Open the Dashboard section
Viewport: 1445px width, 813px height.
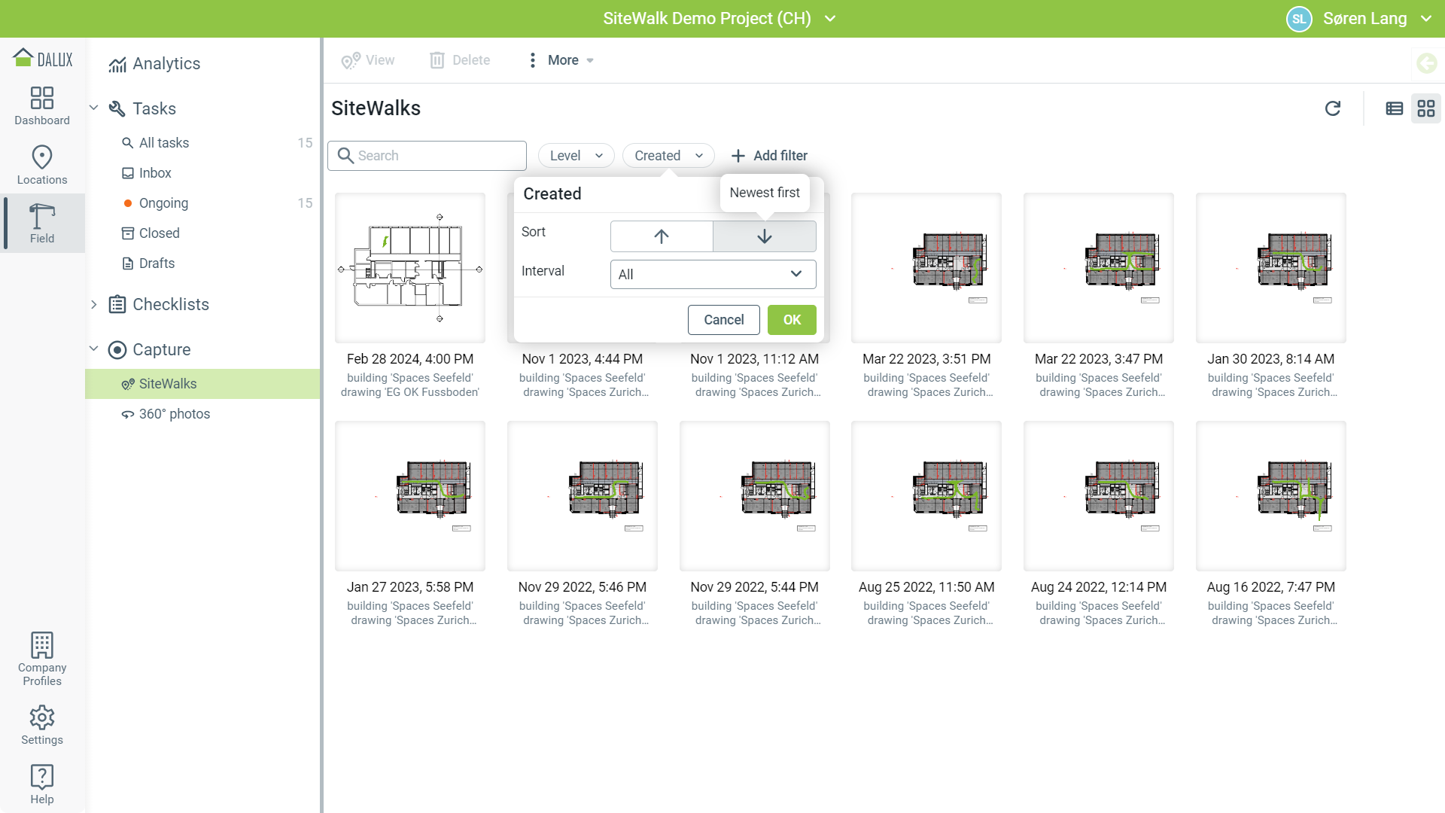pos(42,105)
